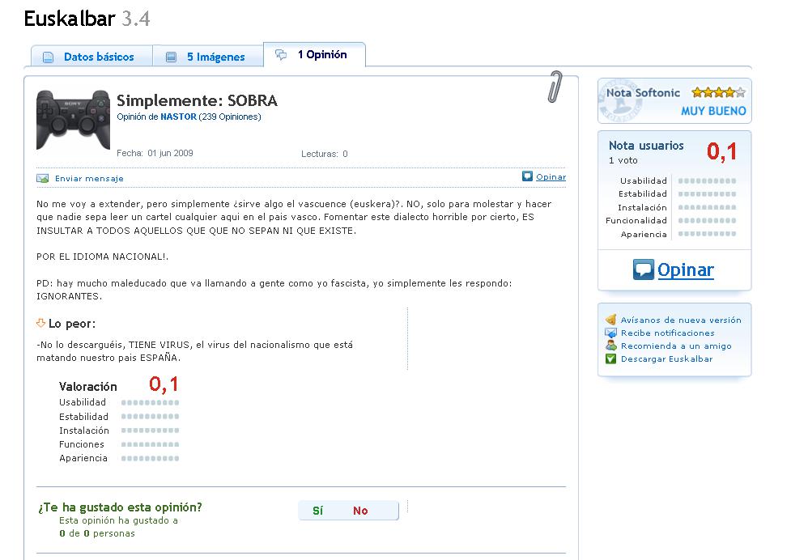Image resolution: width=791 pixels, height=560 pixels.
Task: Click the ¿Te ha gustado esta opinión? heading
Action: point(120,507)
